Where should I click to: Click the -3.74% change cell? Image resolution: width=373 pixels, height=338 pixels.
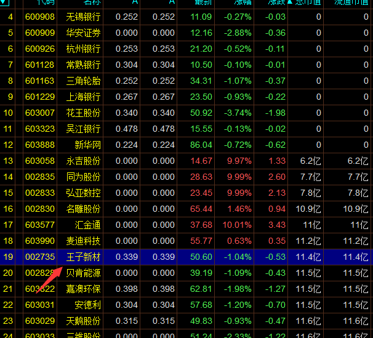(238, 113)
